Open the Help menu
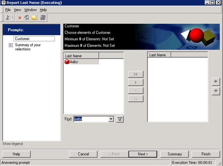The image size is (223, 166). tap(43, 10)
